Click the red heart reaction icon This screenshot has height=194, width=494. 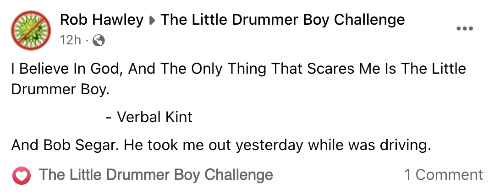[22, 175]
